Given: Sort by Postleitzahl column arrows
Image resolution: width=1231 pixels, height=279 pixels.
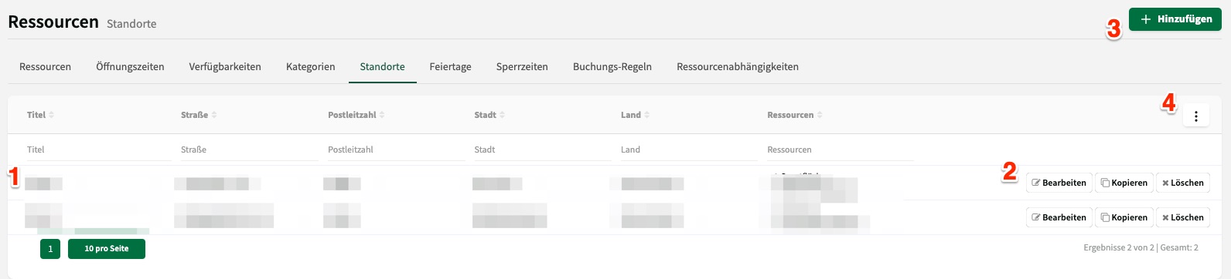Looking at the screenshot, I should (382, 115).
